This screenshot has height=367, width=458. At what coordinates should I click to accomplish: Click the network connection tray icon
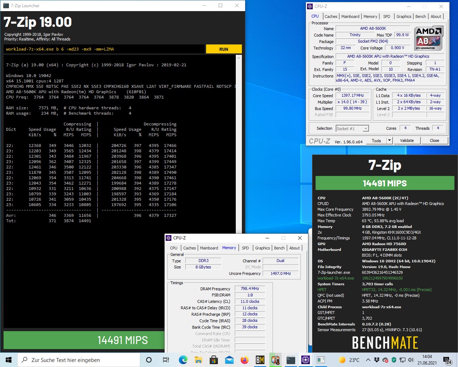coord(403,360)
